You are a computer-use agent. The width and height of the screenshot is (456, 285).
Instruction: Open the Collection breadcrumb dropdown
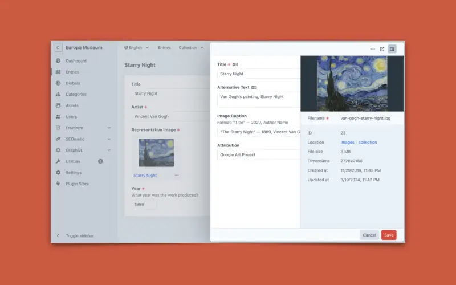tap(191, 47)
